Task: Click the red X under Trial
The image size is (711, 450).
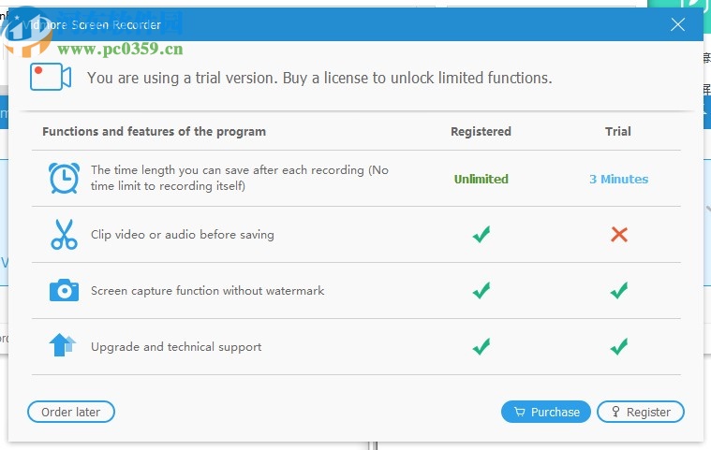Action: click(x=618, y=235)
